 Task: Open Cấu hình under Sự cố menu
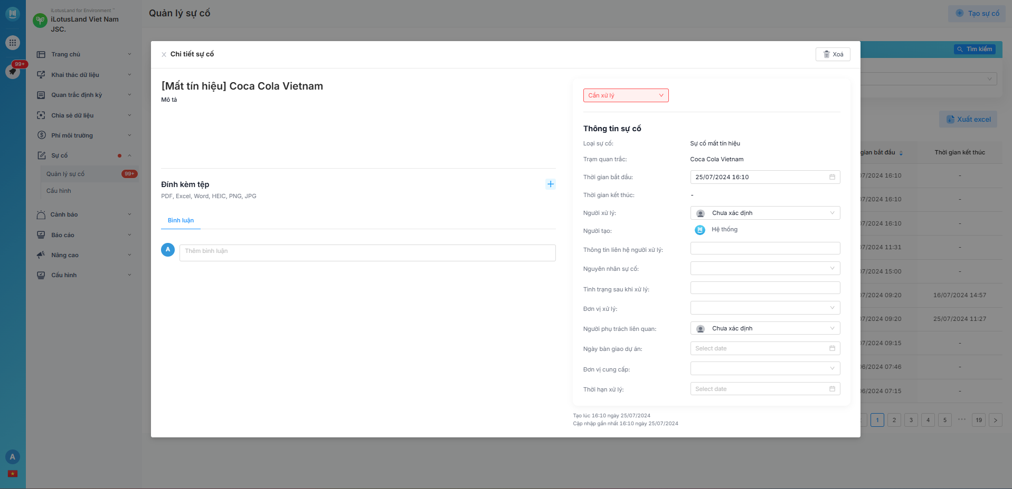59,191
